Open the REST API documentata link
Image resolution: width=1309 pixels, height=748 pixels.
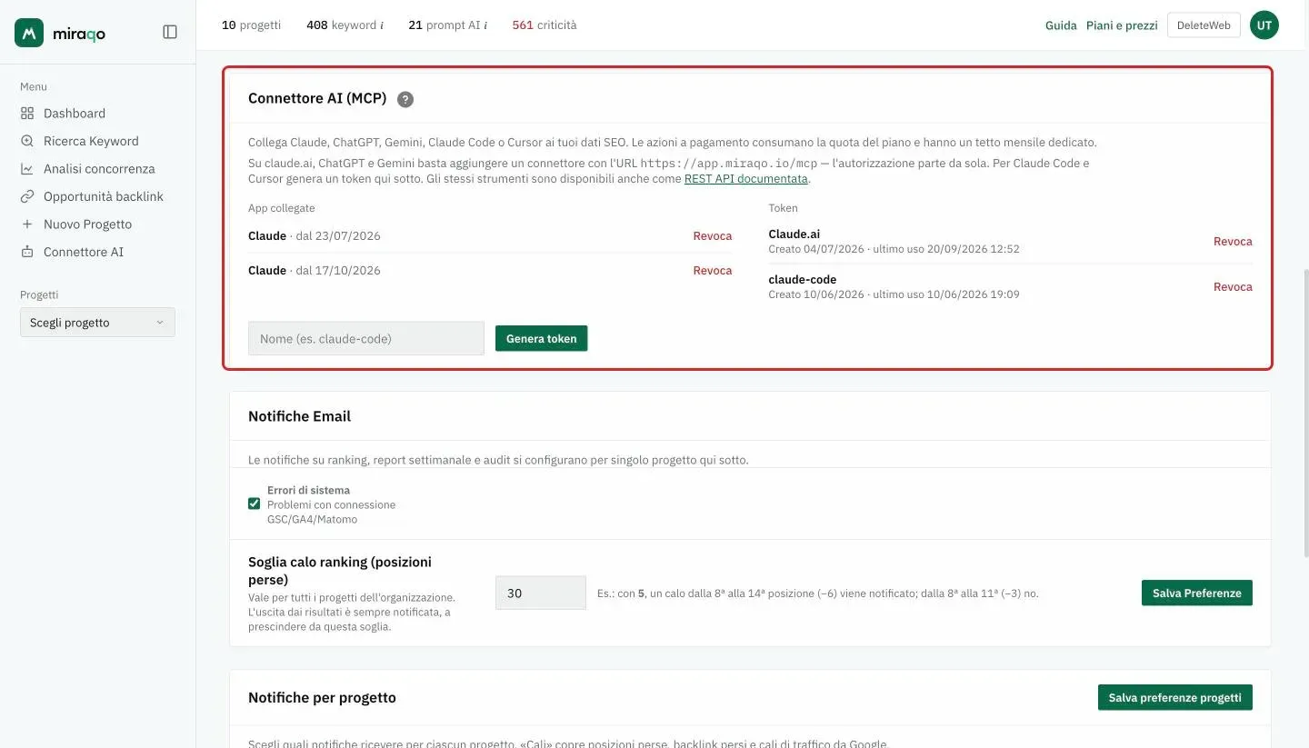pyautogui.click(x=746, y=179)
